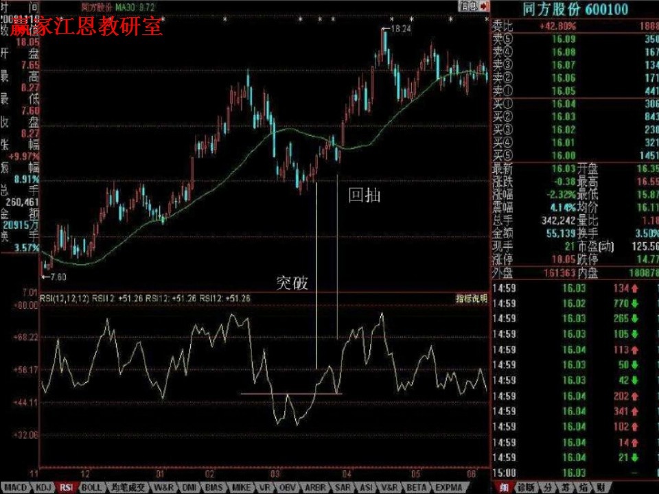The height and width of the screenshot is (494, 659).
Task: Open the BOLL indicator tab
Action: pos(91,488)
